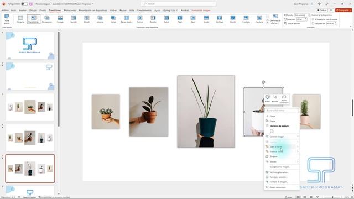The width and height of the screenshot is (354, 199).
Task: Select slide 1 thumbnail
Action: pos(30,45)
